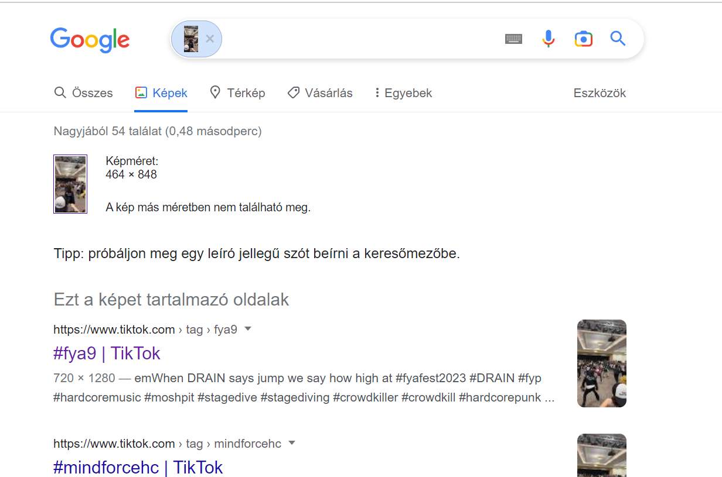
Task: Go to the Vásárlás tab
Action: [320, 93]
